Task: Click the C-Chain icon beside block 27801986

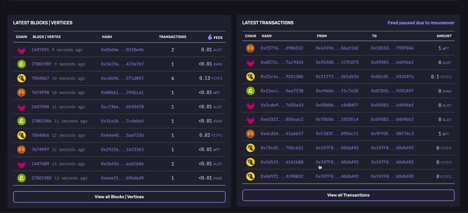Action: coord(21,121)
